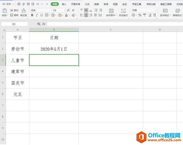Open the zoom magnifier next to fx

(x=39, y=24)
